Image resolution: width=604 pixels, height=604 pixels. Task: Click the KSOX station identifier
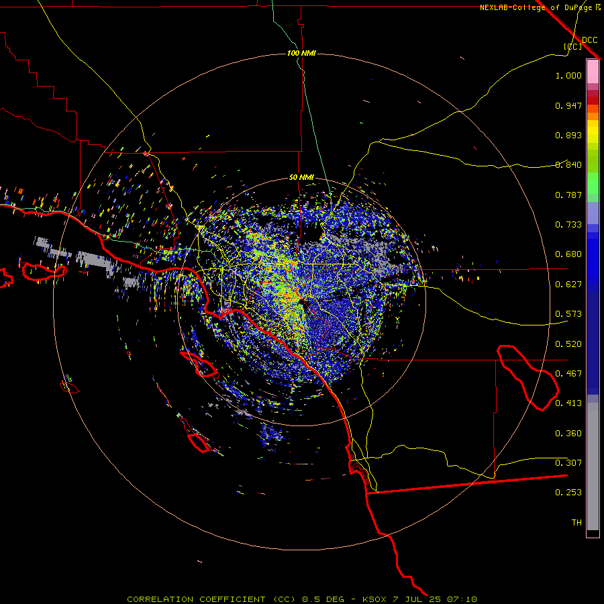(x=374, y=599)
